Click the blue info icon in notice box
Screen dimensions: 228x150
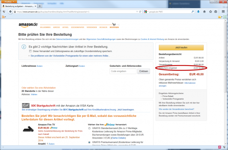[x=24, y=47]
